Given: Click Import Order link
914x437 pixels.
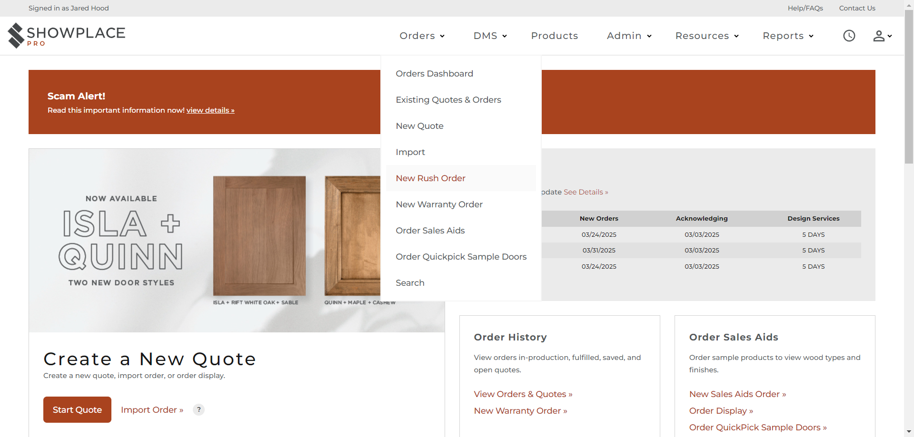Looking at the screenshot, I should (x=152, y=409).
